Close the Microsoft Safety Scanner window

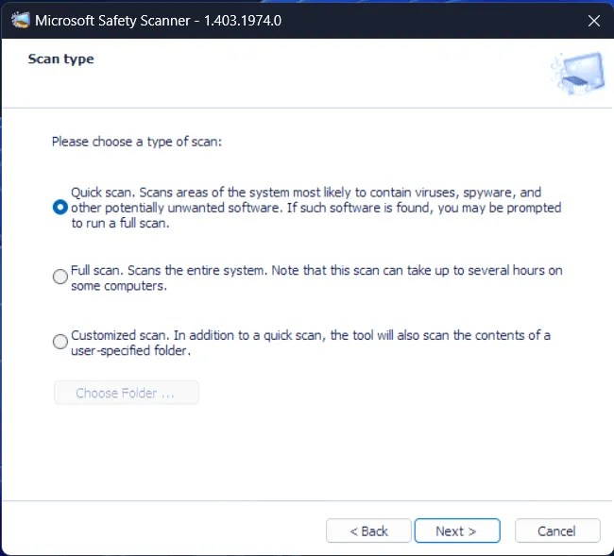(594, 21)
